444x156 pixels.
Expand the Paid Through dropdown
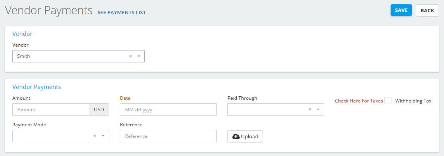[x=318, y=109]
